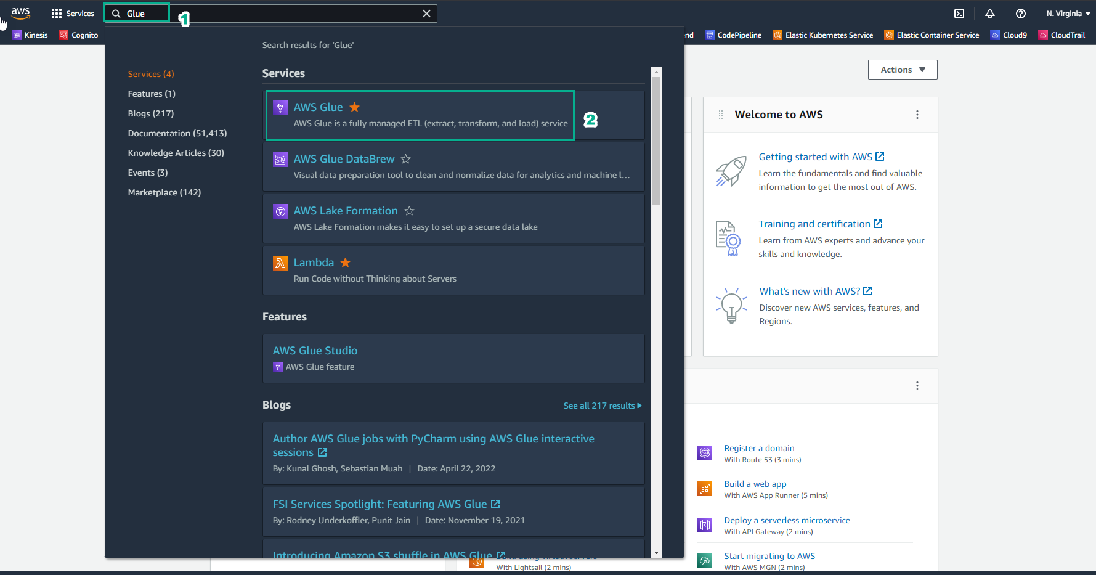Open Training and certification link
The width and height of the screenshot is (1096, 575).
tap(821, 224)
